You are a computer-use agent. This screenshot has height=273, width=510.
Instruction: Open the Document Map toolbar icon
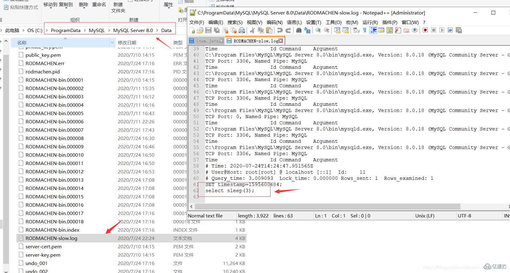click(390, 30)
